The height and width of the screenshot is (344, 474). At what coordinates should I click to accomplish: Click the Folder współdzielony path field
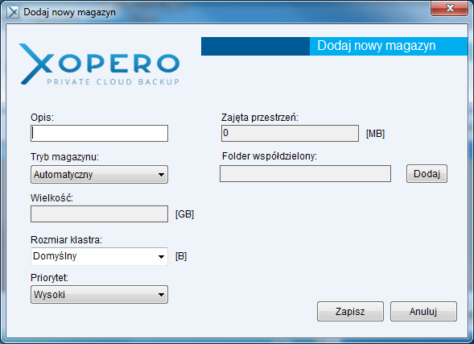tap(305, 174)
